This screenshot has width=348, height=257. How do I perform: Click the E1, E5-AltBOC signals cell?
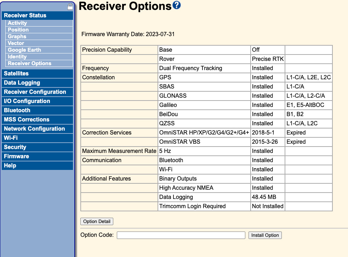308,105
